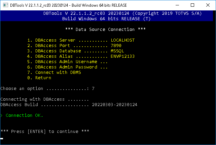Click the Return menu option

(x=39, y=78)
